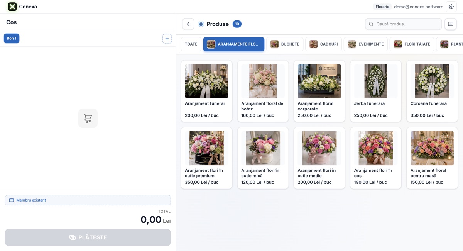Add Coroană funerară to the cart
The height and width of the screenshot is (251, 463).
432,91
